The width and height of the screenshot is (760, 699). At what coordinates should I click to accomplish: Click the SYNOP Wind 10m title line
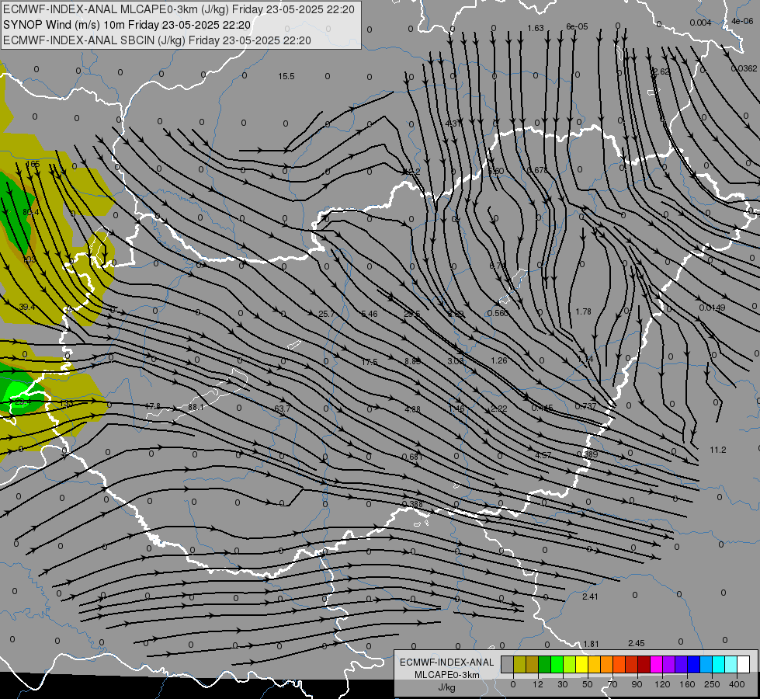coord(127,25)
